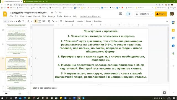Open Google Keep side panel

click(x=173, y=30)
